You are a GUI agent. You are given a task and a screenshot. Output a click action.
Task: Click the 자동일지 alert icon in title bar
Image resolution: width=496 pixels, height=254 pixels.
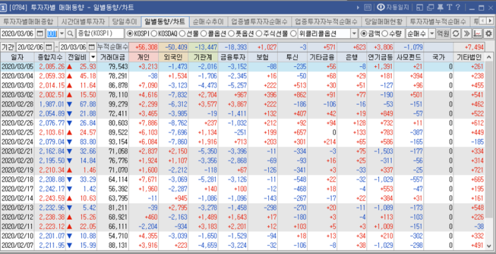pyautogui.click(x=381, y=7)
